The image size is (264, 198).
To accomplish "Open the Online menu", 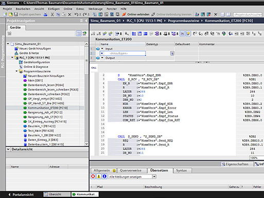I will click(x=68, y=9).
